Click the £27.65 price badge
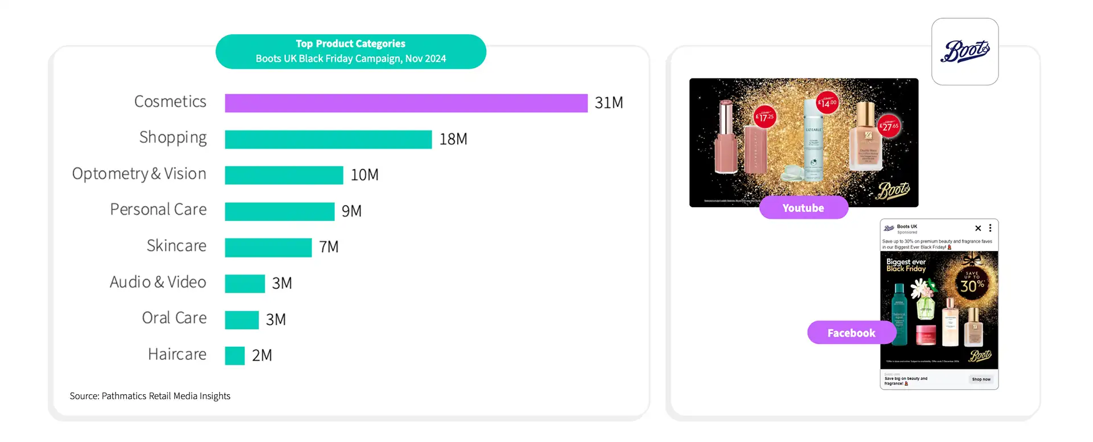Viewport: 1093px width, 442px height. pyautogui.click(x=889, y=126)
